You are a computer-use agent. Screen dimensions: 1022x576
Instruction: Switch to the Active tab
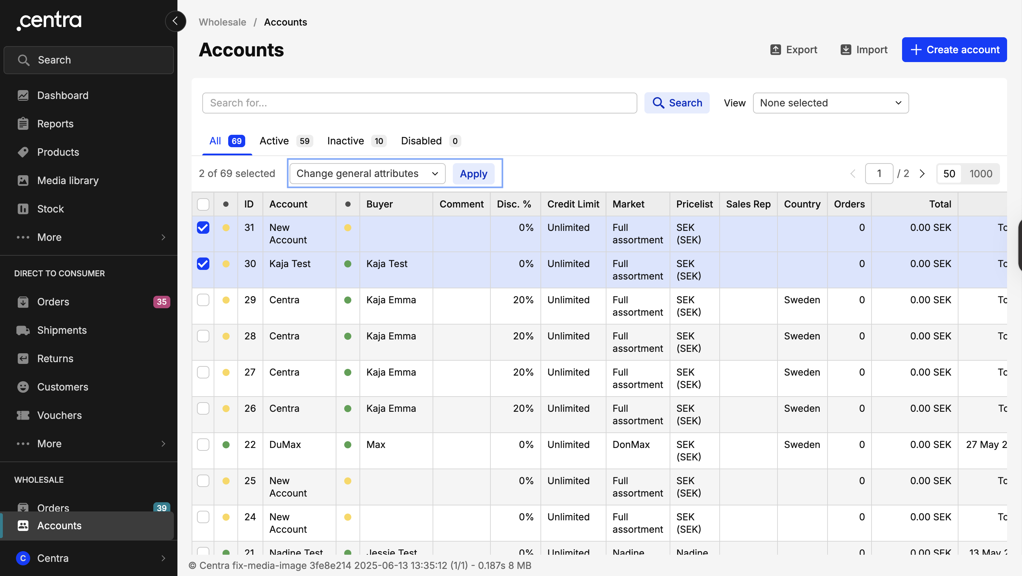pos(286,141)
